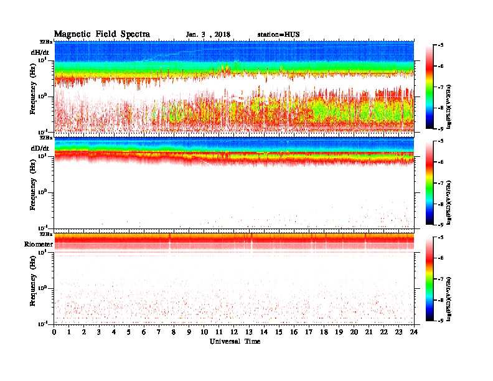Screen dimensions: 493x381
Task: Click the "-9" value on the dH/dt color bar
Action: pos(441,129)
